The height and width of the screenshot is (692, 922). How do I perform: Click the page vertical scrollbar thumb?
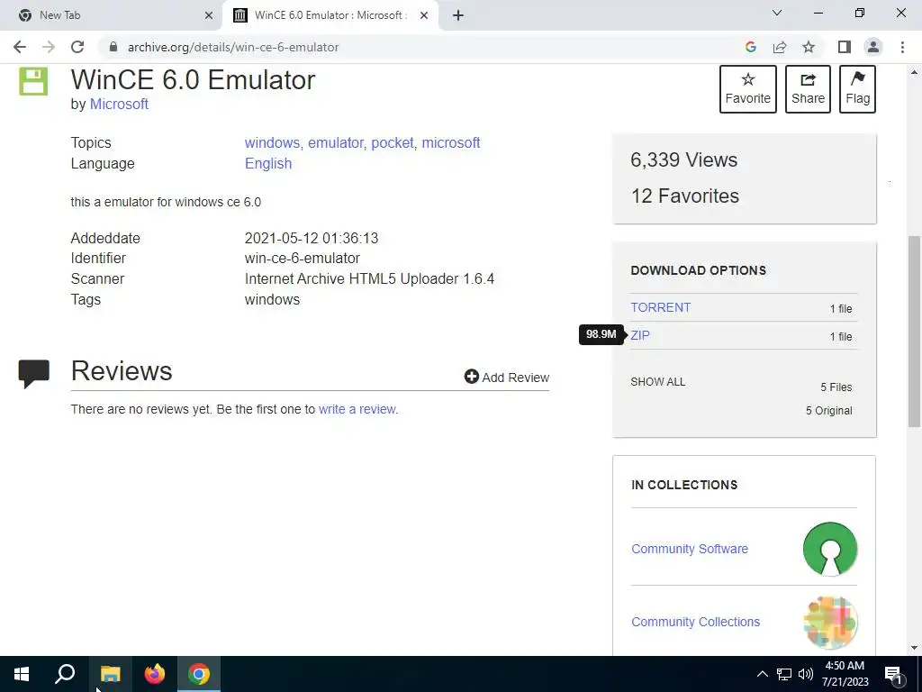pos(914,331)
